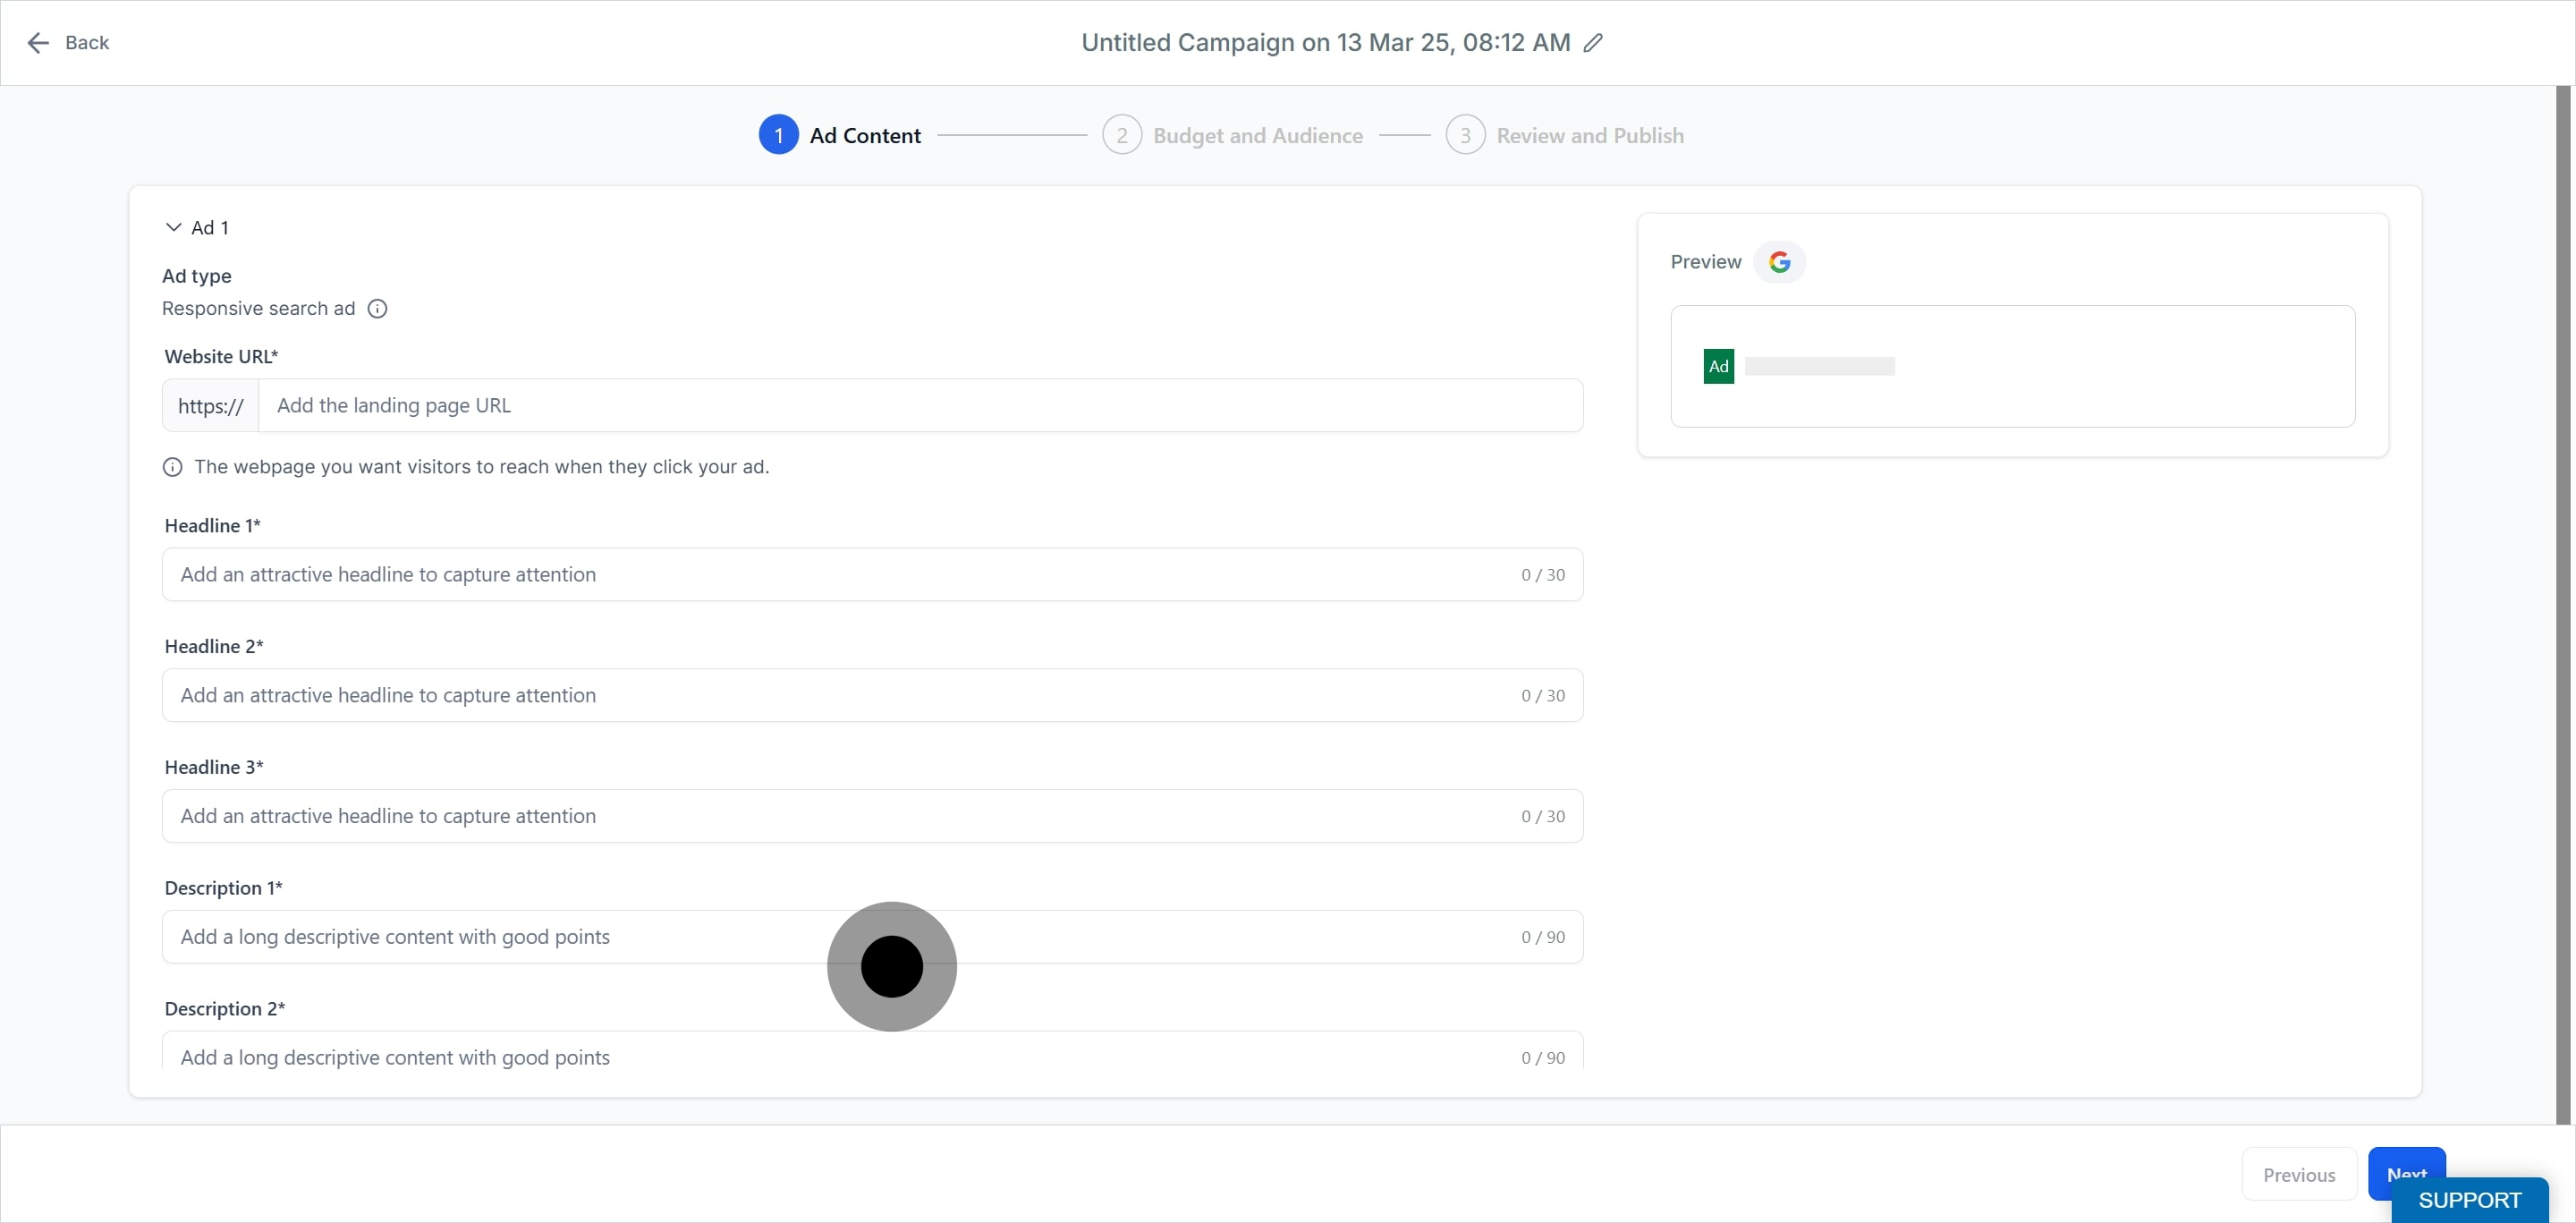Click the Headline 1 character counter
2576x1223 pixels.
click(x=1543, y=575)
